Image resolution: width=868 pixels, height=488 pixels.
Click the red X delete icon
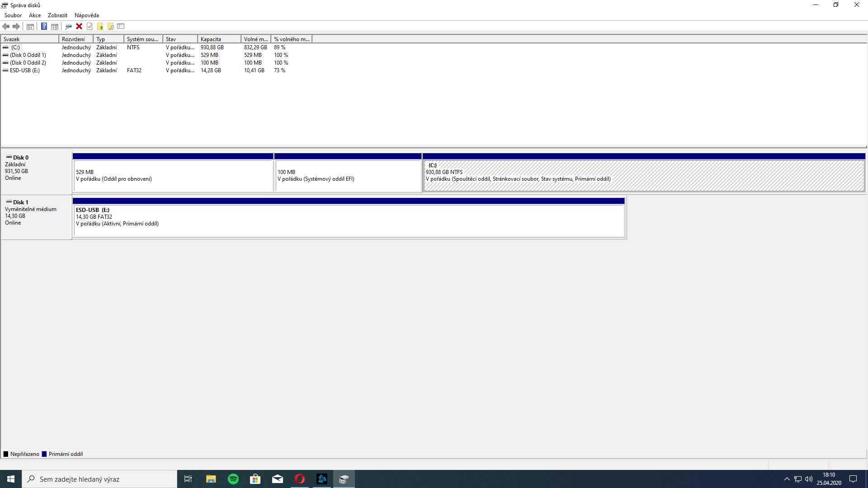coord(79,26)
